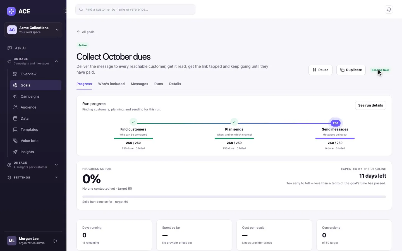Open Campaigns in the sidebar

pyautogui.click(x=35, y=96)
